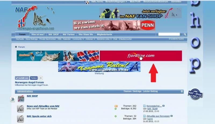Click the home icon in breadcrumb
Viewport: 215px width, 124px height.
pos(16,47)
